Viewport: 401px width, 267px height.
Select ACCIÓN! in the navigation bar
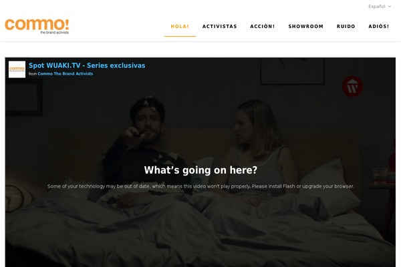coord(263,26)
